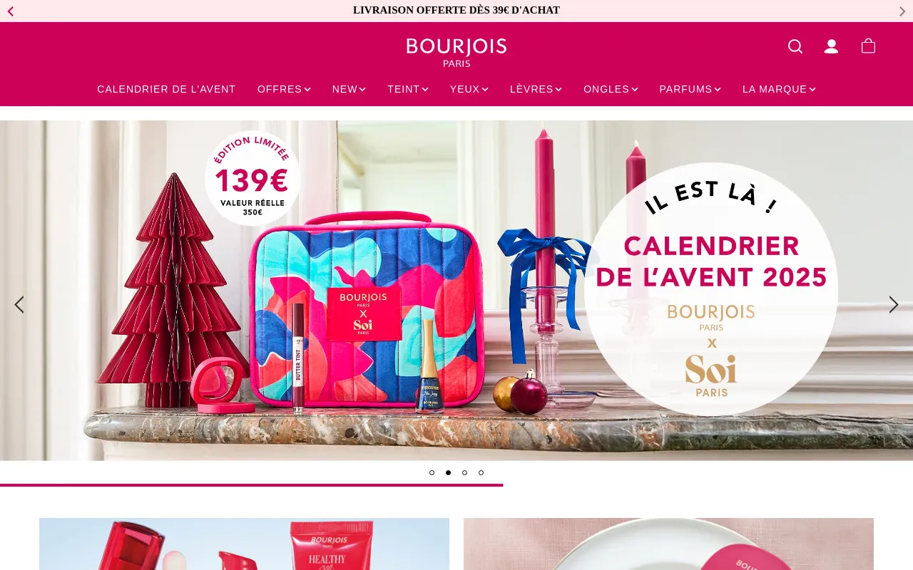Select the fourth carousel dot
This screenshot has width=913, height=570.
[x=481, y=472]
